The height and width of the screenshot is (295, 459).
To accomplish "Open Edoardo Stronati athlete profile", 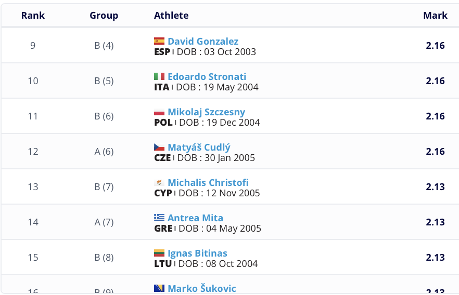I will click(x=207, y=76).
